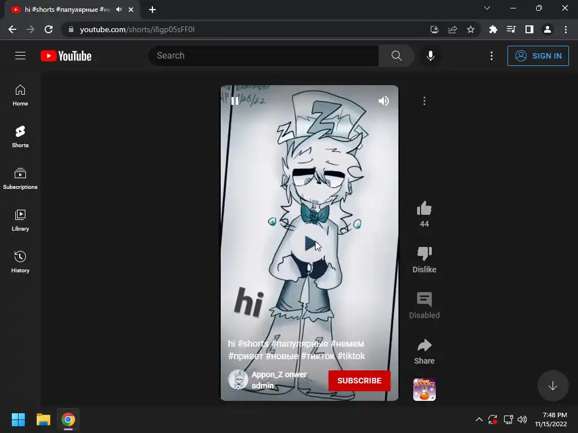Show hidden system tray icons

pos(479,419)
